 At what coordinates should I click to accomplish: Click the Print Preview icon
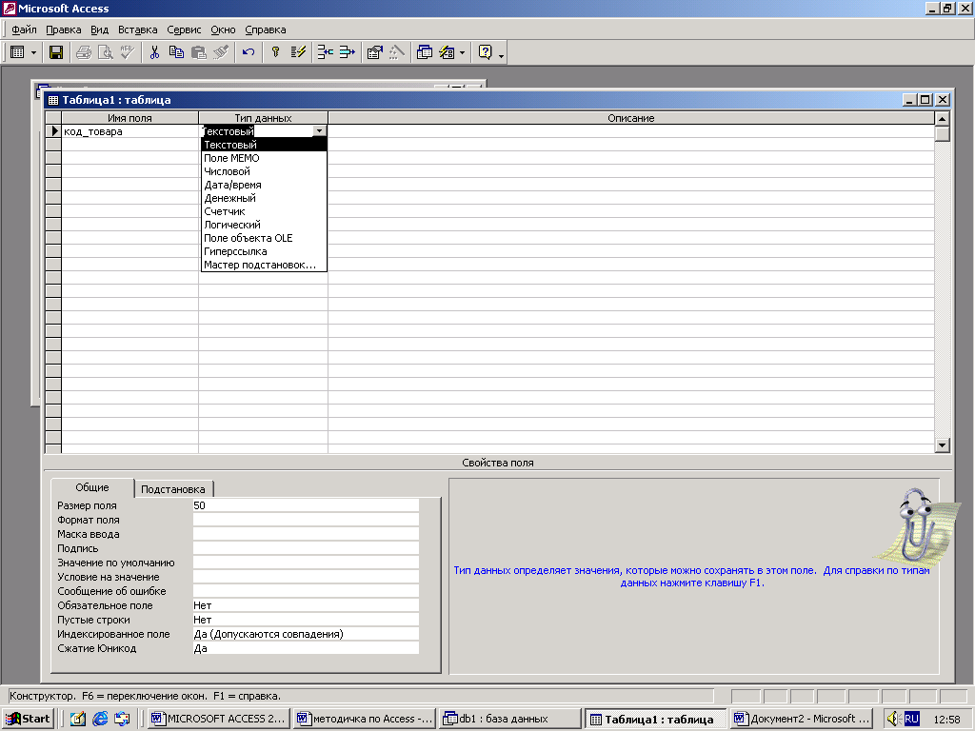click(106, 53)
